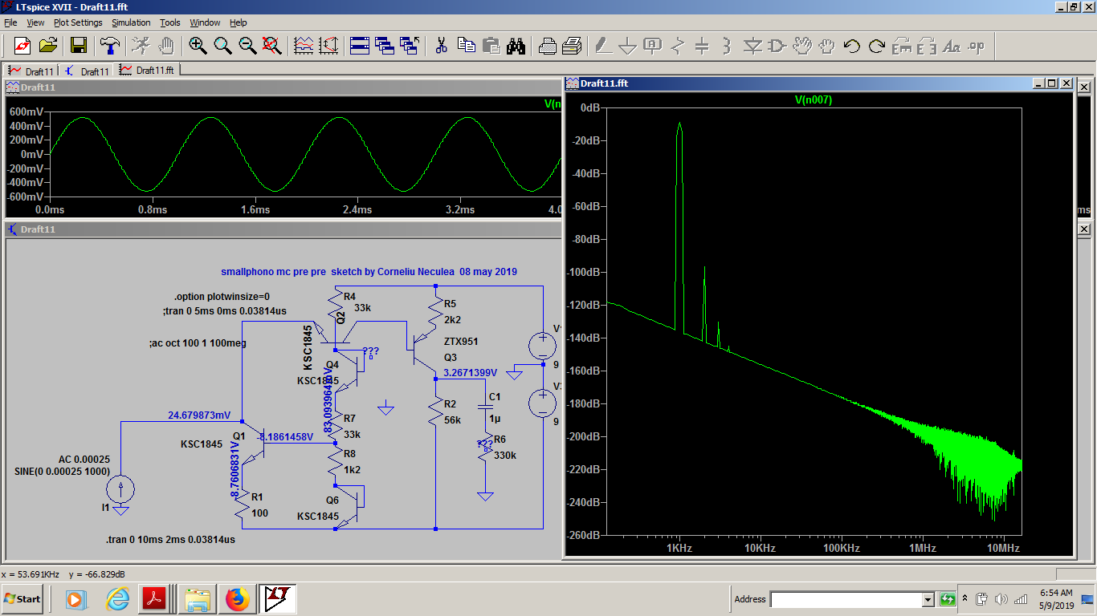The width and height of the screenshot is (1097, 616).
Task: Click the Redo arrow icon
Action: pyautogui.click(x=877, y=46)
